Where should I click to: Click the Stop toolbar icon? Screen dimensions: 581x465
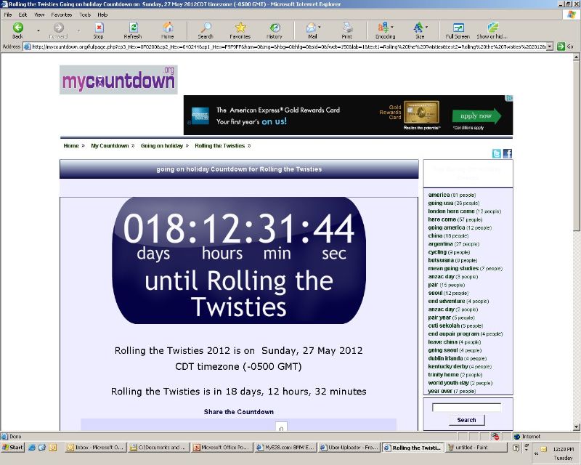point(99,28)
